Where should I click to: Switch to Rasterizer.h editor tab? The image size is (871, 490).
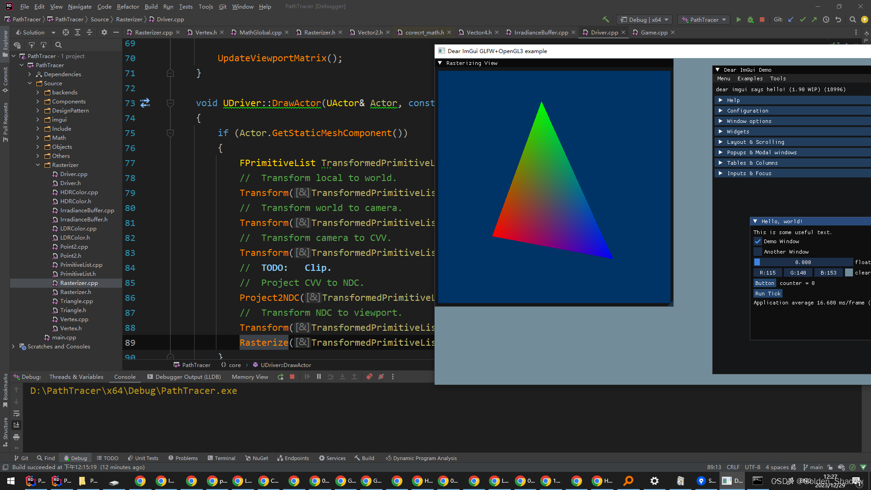[x=319, y=32]
